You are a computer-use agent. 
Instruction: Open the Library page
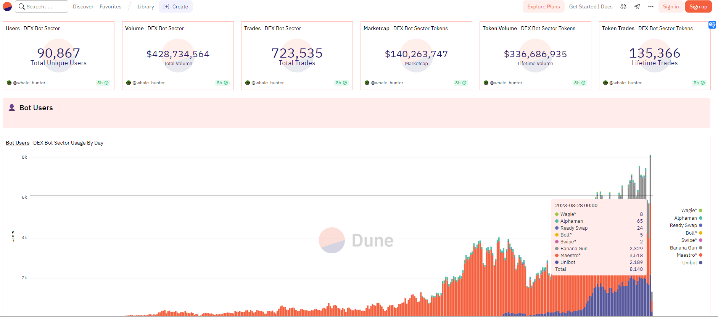146,6
